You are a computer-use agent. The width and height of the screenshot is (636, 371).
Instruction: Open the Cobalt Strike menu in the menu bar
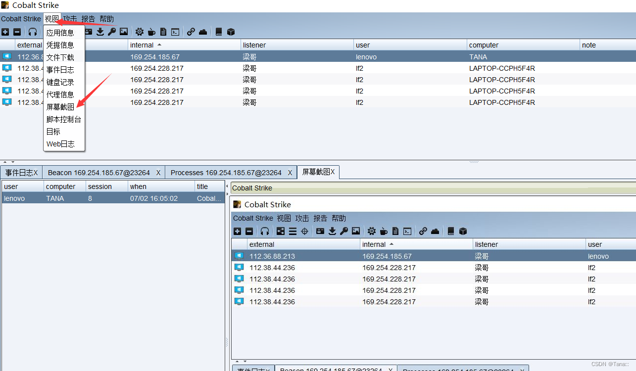click(21, 19)
